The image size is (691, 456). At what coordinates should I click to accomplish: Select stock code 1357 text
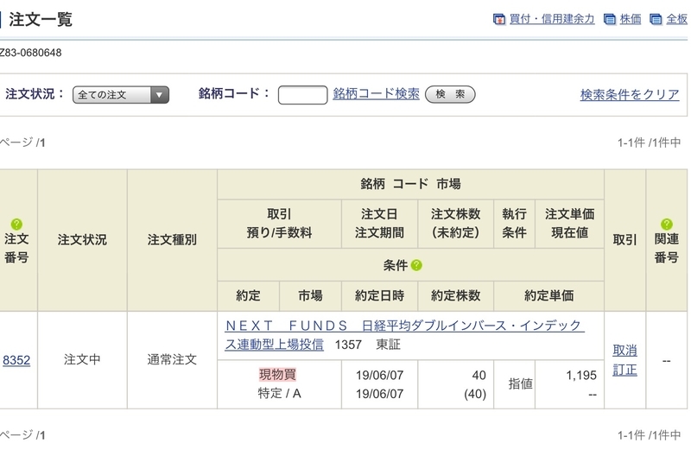tap(348, 345)
